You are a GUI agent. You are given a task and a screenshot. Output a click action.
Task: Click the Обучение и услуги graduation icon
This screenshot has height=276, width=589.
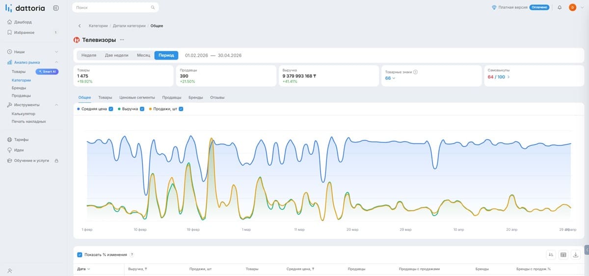click(10, 161)
